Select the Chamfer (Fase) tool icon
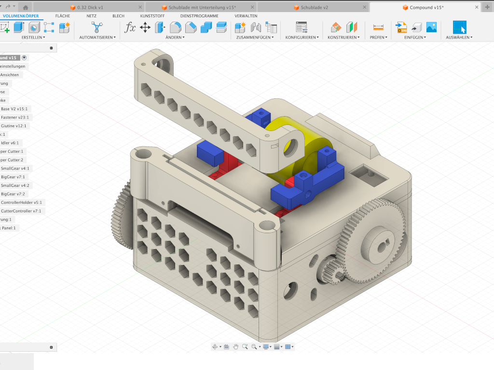494x370 pixels. pyautogui.click(x=191, y=27)
